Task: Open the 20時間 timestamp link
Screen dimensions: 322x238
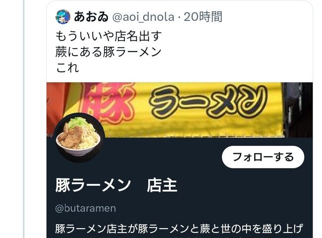Action: (x=203, y=17)
